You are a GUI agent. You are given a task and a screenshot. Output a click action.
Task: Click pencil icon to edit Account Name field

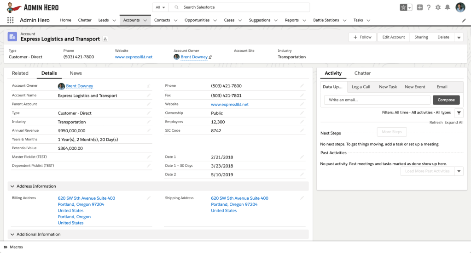tap(149, 96)
